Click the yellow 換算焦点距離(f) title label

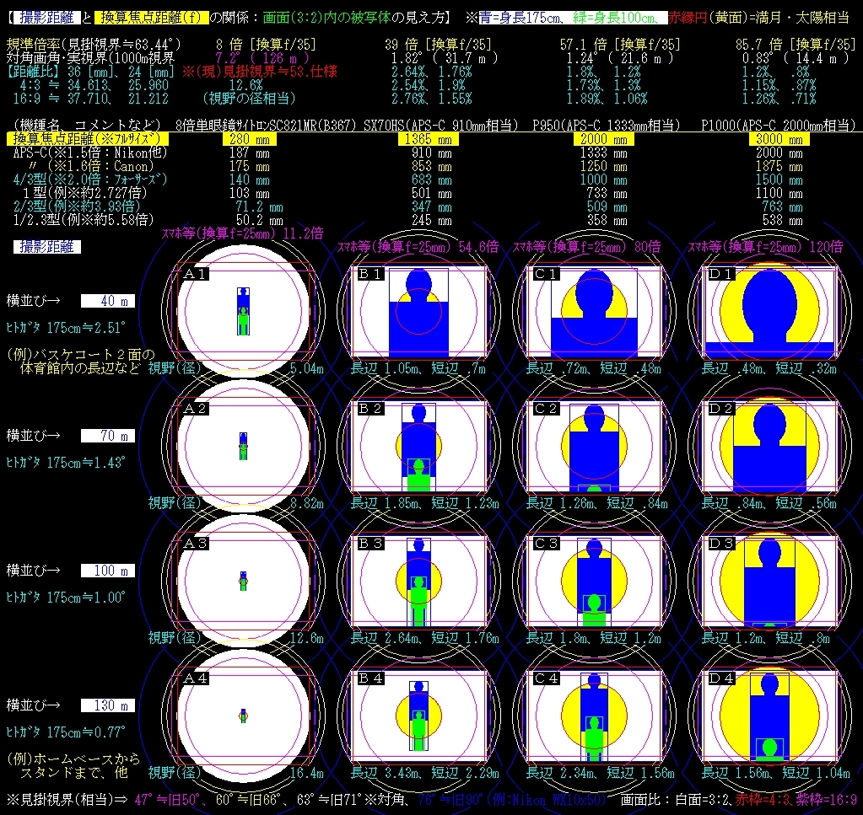[x=151, y=18]
